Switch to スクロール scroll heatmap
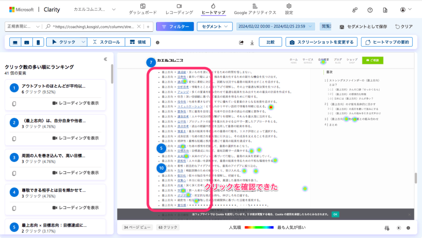 (x=106, y=42)
